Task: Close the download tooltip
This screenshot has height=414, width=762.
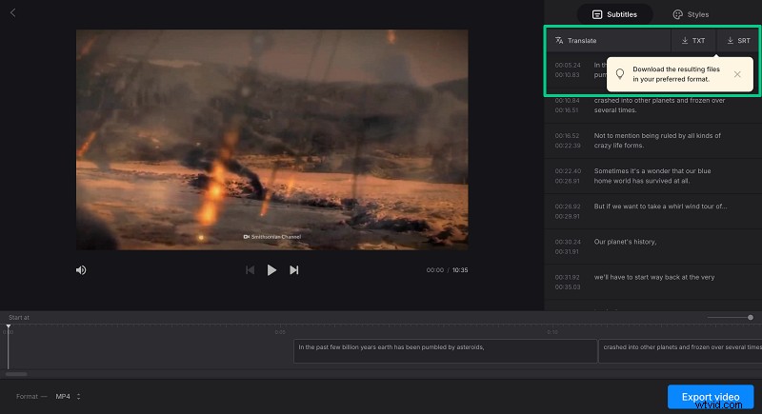Action: pos(737,73)
